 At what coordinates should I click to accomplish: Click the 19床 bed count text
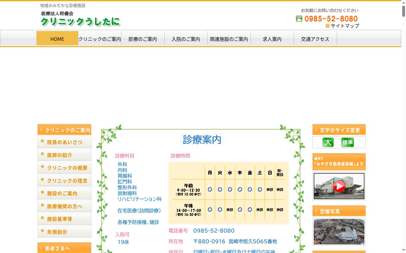tap(123, 242)
